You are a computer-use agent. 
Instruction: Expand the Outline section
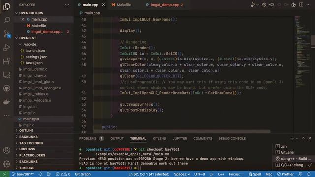[26, 131]
